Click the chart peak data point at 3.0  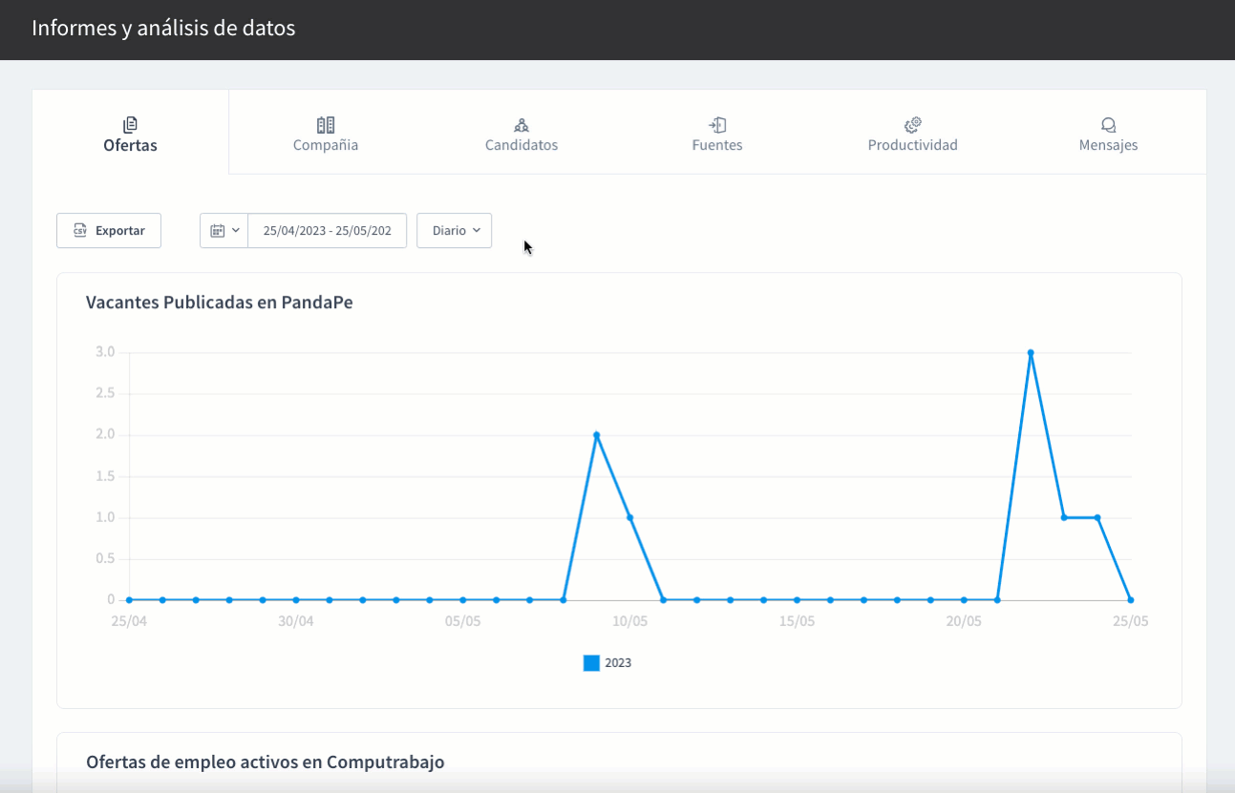point(1031,353)
